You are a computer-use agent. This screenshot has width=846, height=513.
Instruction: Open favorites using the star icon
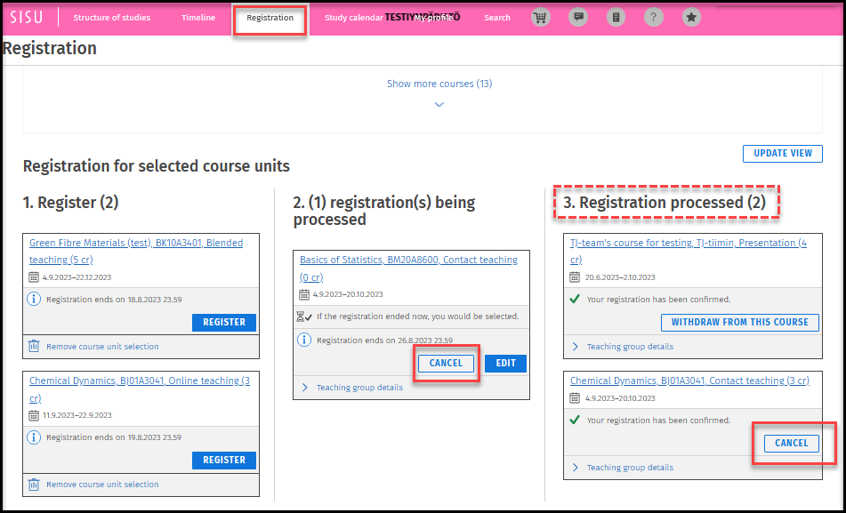click(x=691, y=17)
